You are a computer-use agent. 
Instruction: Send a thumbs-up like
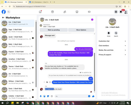[93, 96]
